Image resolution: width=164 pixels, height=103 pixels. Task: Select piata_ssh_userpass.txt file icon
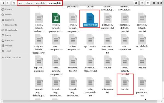click(107, 18)
